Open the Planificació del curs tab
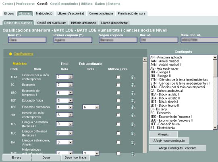This screenshot has height=162, width=218. 131,13
